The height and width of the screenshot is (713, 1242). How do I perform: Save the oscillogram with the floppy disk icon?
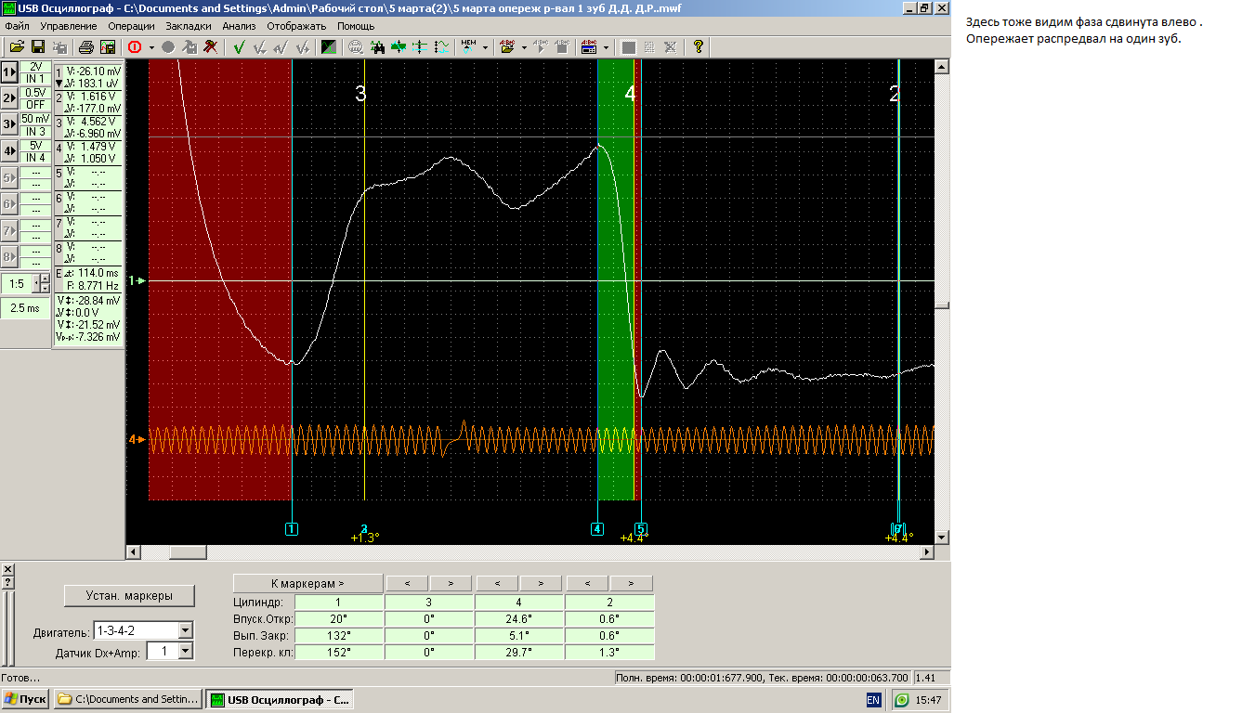pyautogui.click(x=38, y=46)
